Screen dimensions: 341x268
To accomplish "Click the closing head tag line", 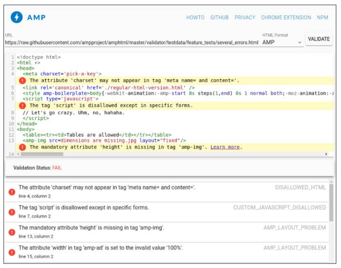I will [x=27, y=124].
